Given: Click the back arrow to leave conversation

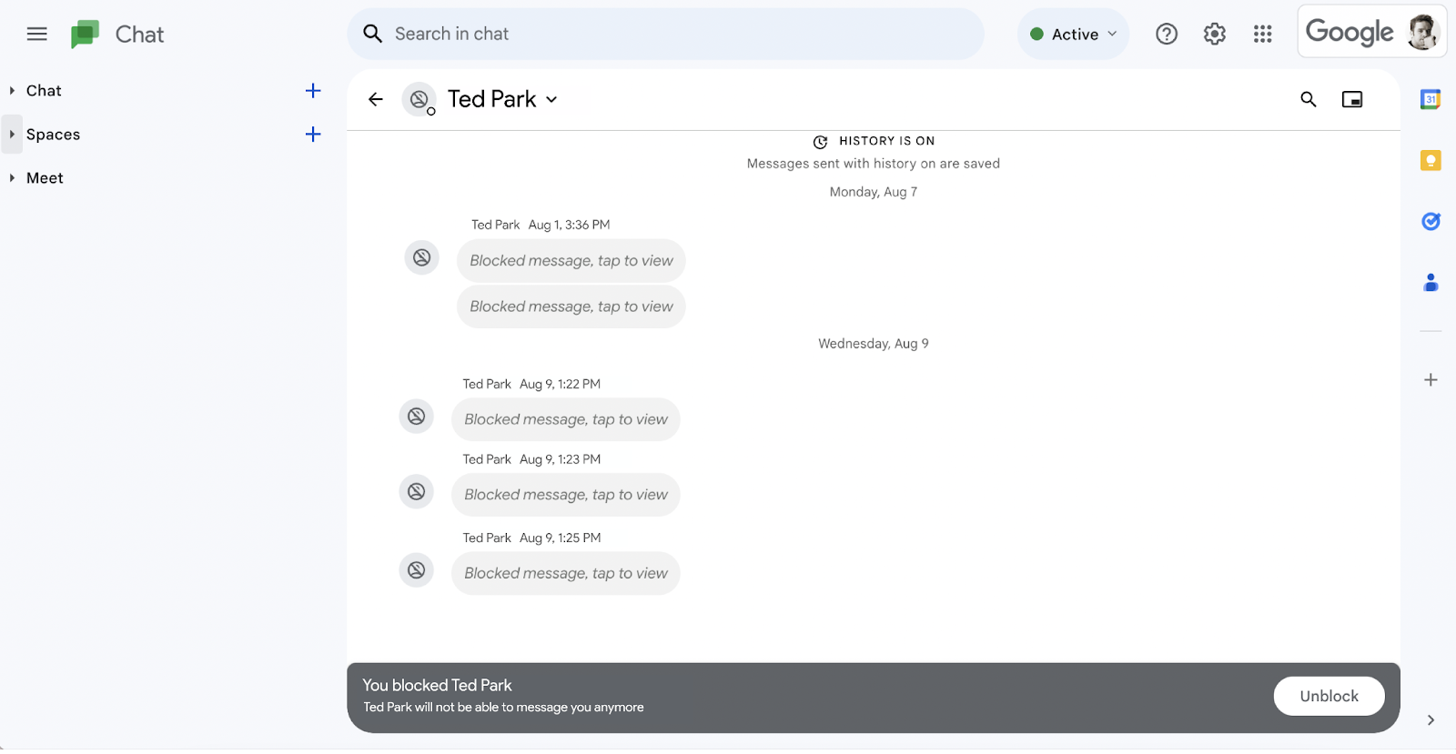Looking at the screenshot, I should (x=376, y=99).
